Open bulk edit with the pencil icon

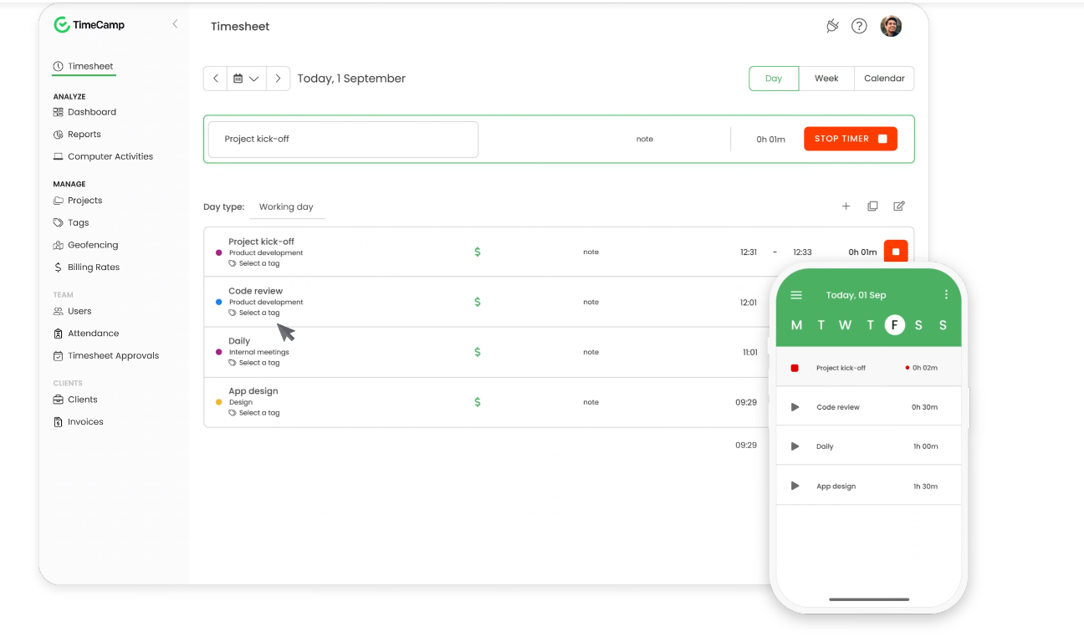[x=899, y=206]
